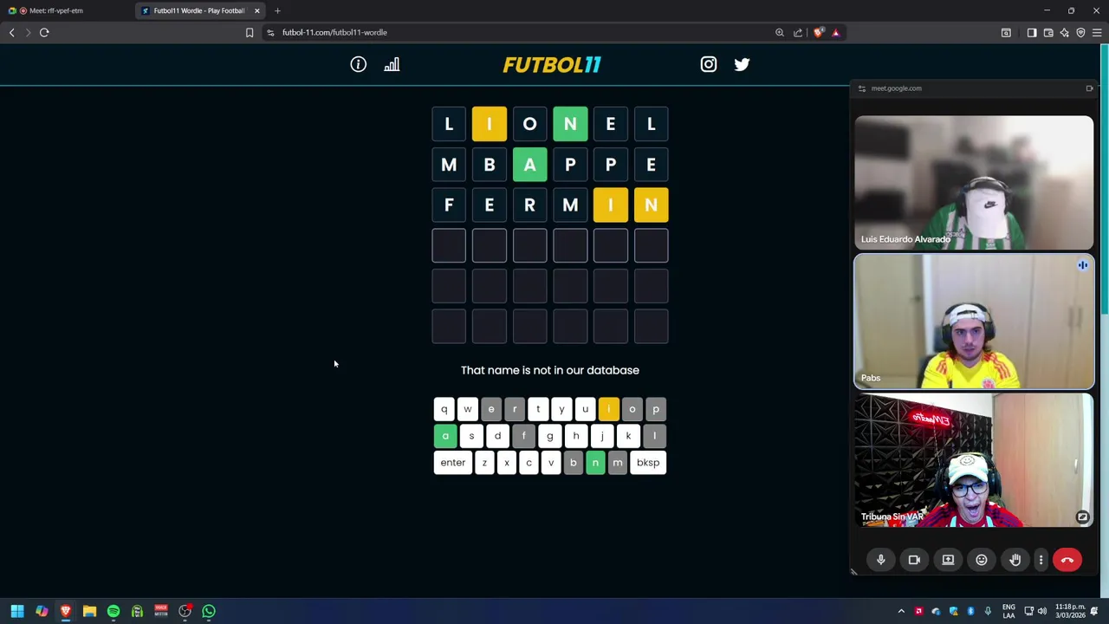The image size is (1109, 624).
Task: Open browser hamburger main menu
Action: 1097,32
